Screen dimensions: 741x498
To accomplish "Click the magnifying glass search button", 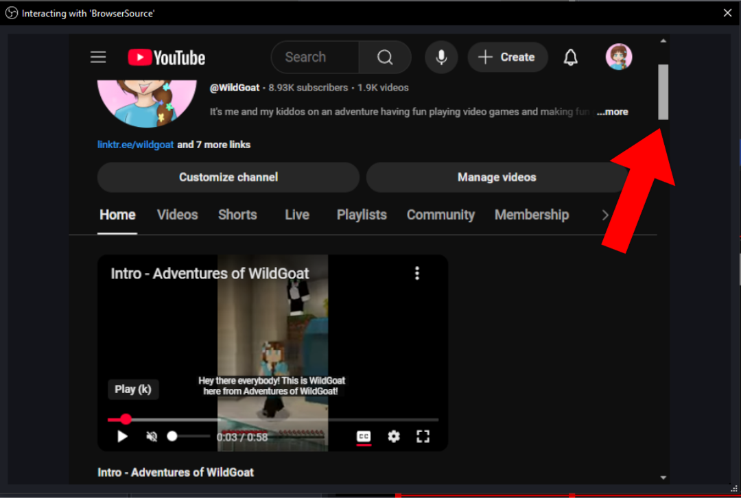I will point(385,58).
